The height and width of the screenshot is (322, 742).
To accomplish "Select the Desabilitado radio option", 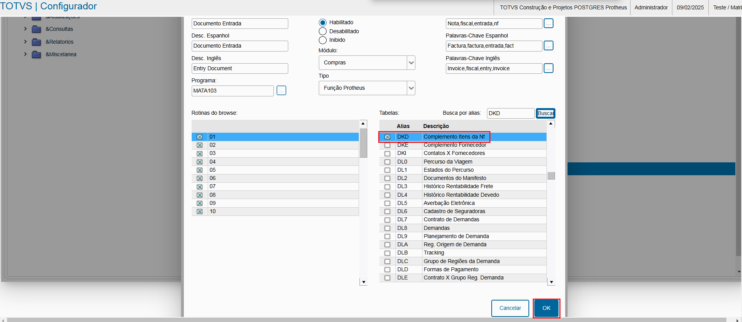I will 323,31.
